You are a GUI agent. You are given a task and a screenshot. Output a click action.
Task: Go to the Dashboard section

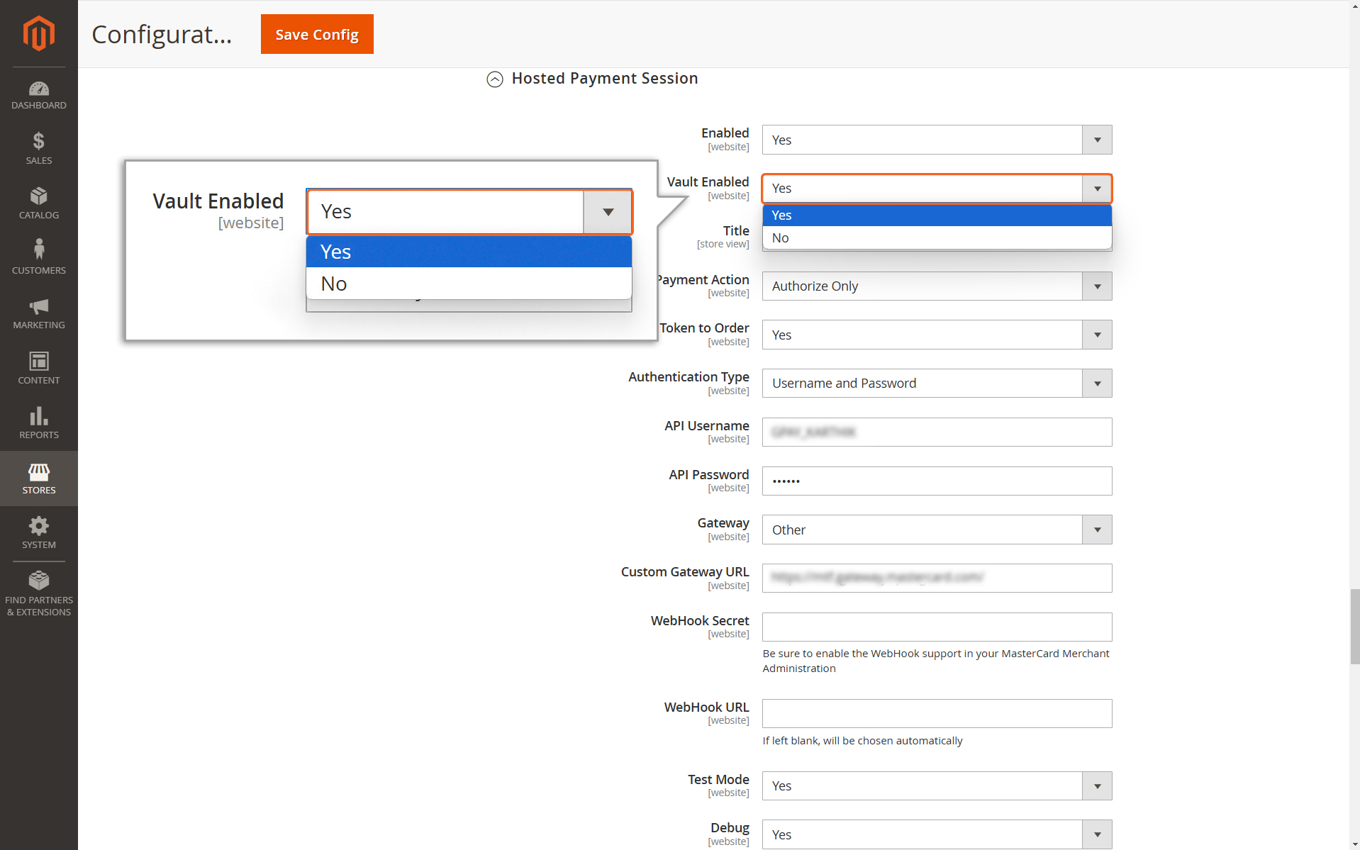click(38, 96)
